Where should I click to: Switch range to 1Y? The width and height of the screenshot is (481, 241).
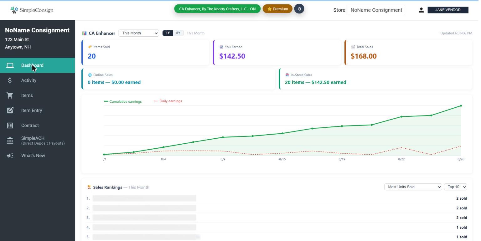pyautogui.click(x=168, y=33)
